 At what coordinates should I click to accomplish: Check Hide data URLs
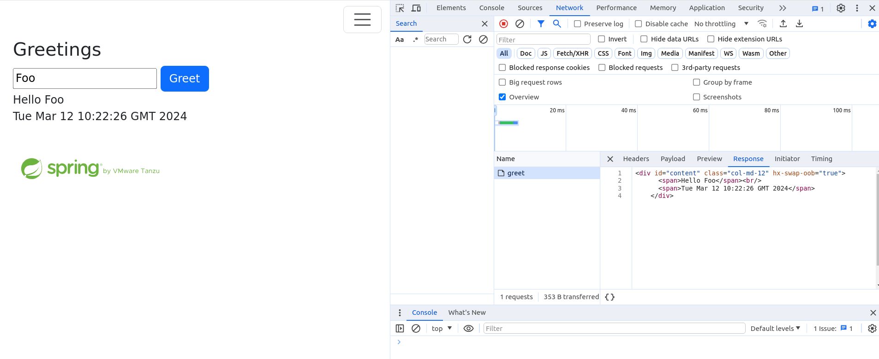644,39
